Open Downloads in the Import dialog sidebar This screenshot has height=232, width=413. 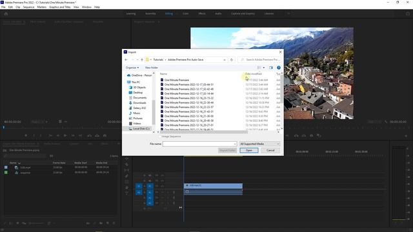click(x=137, y=103)
